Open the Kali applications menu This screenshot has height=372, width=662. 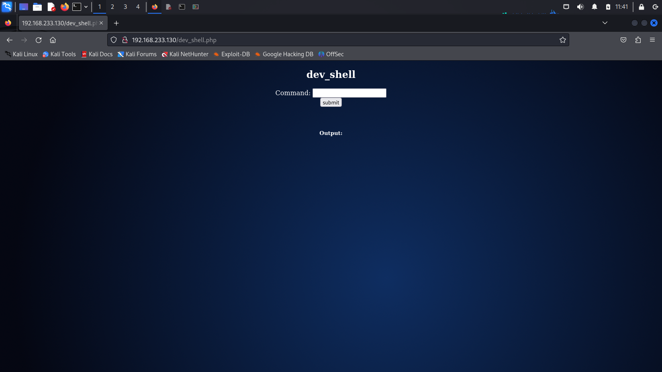coord(6,7)
